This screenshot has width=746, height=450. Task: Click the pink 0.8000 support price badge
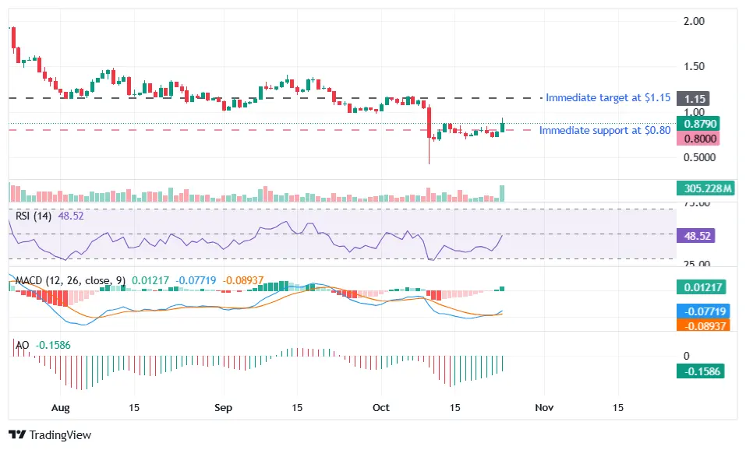pos(698,139)
